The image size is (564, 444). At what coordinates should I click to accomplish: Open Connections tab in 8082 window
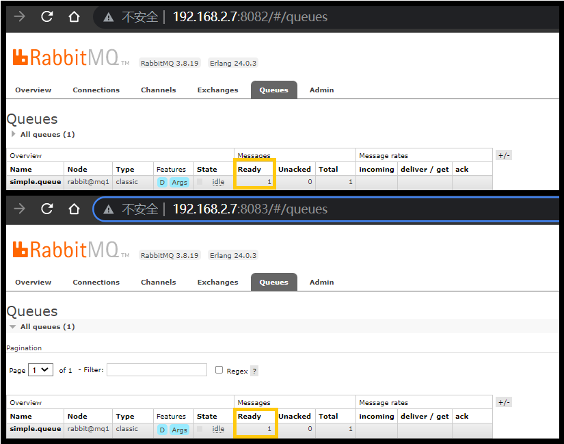pyautogui.click(x=96, y=90)
